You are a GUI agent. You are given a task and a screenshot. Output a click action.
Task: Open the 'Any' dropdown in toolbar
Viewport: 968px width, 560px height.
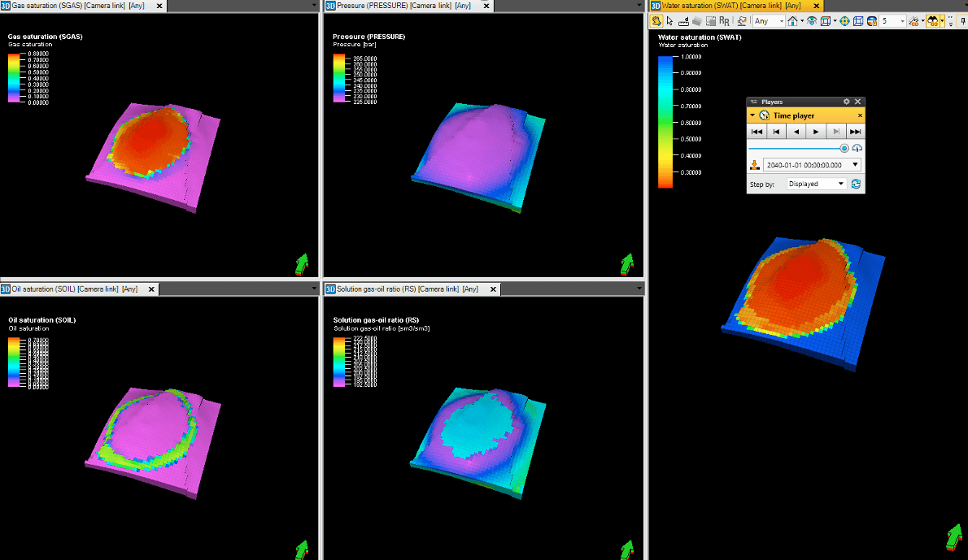click(x=769, y=21)
